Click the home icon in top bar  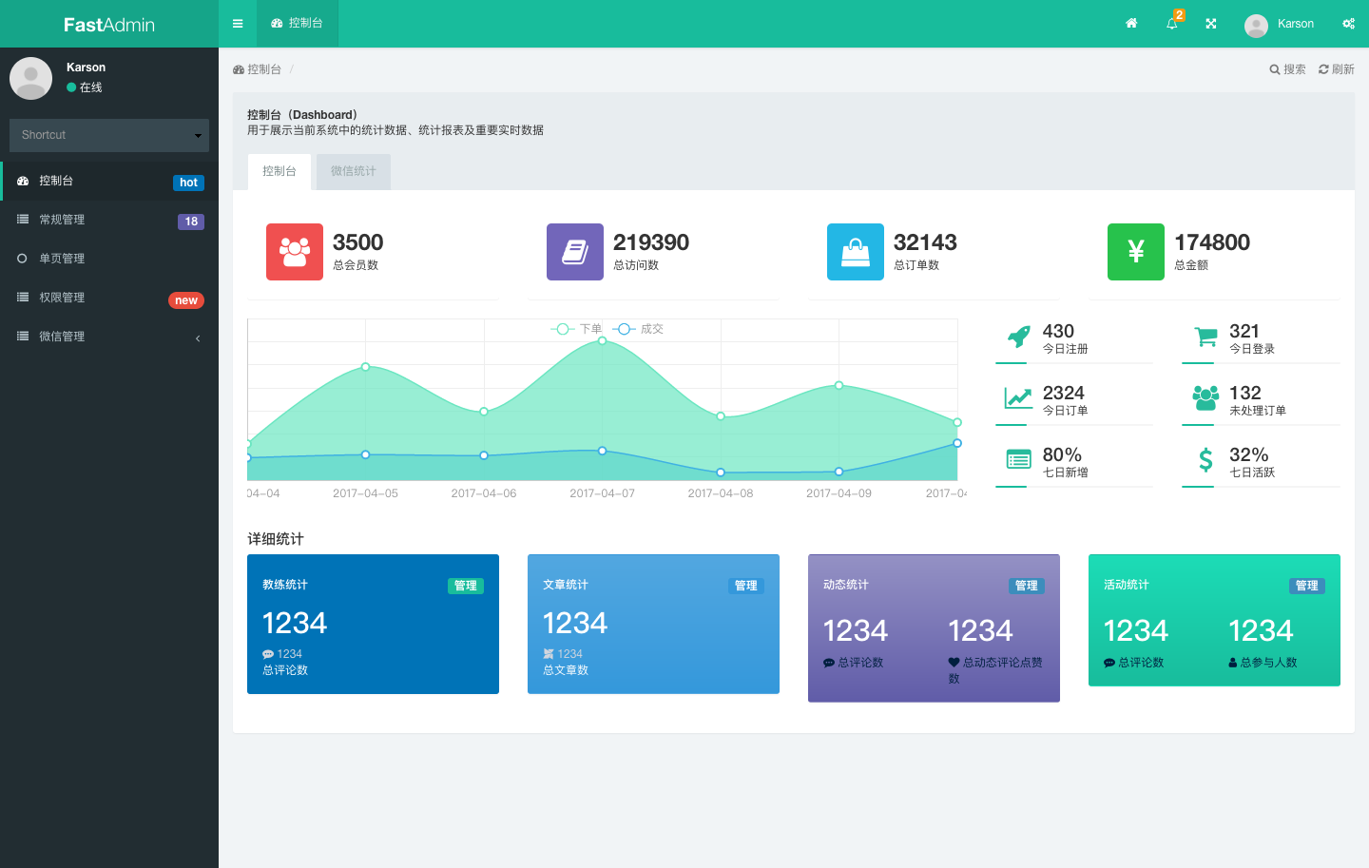1131,23
